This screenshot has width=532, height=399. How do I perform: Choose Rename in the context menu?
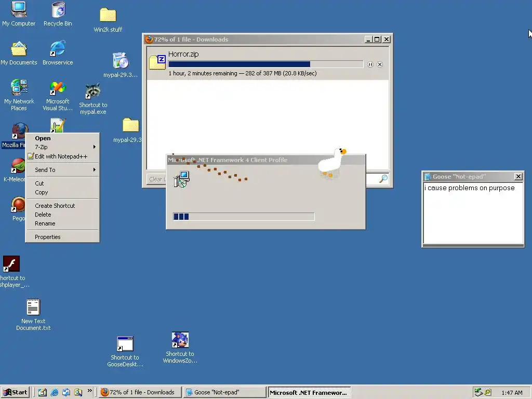[62, 223]
